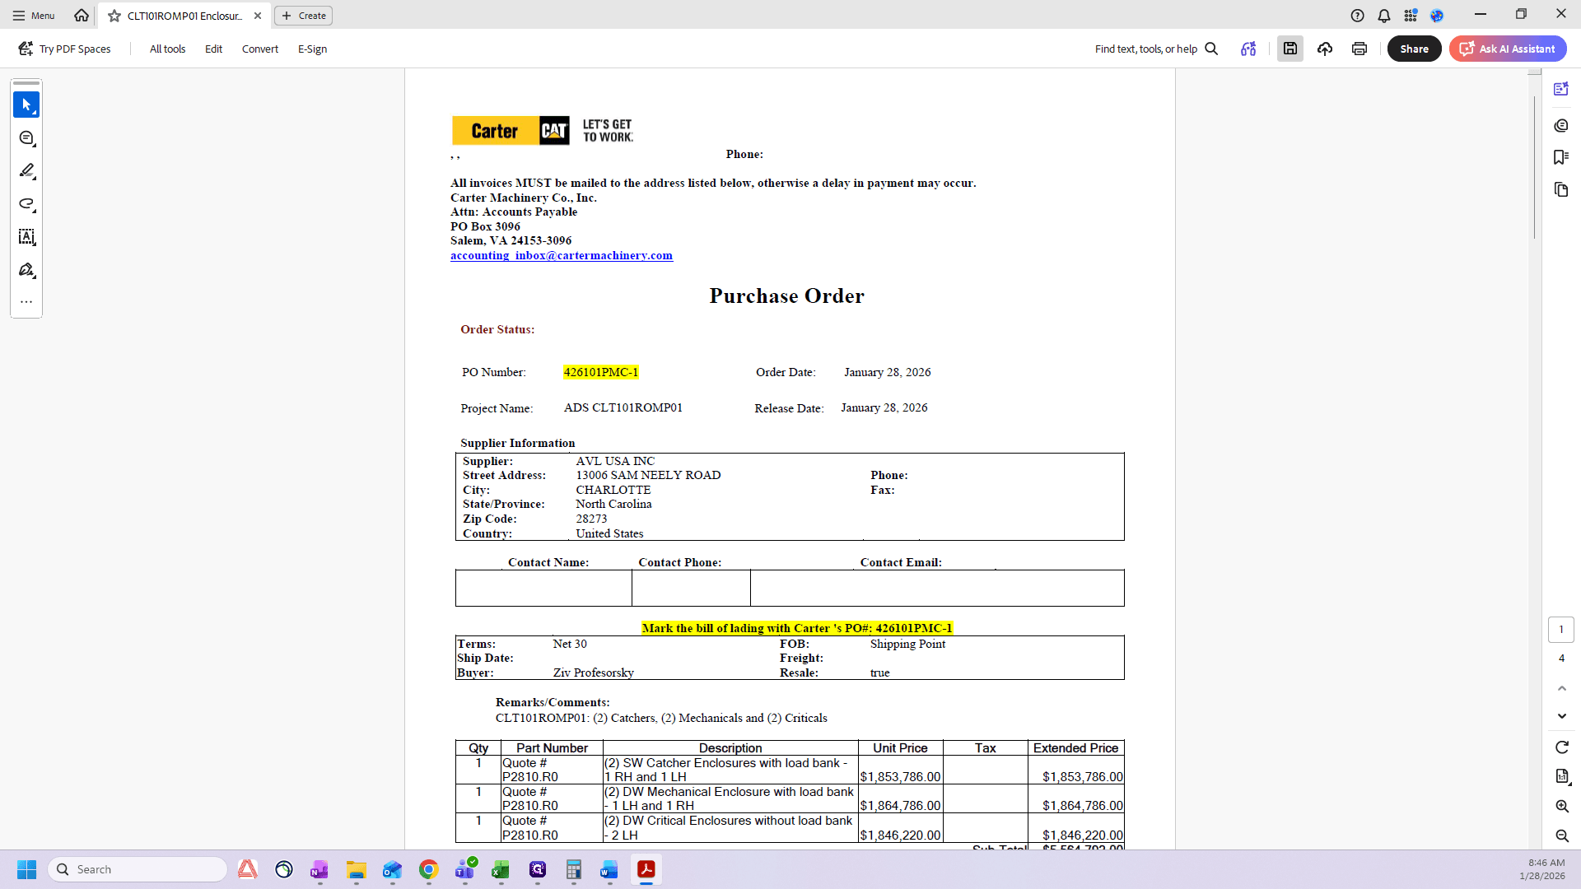The image size is (1581, 889).
Task: Open the AI assistant panel on right rail
Action: [x=1560, y=89]
